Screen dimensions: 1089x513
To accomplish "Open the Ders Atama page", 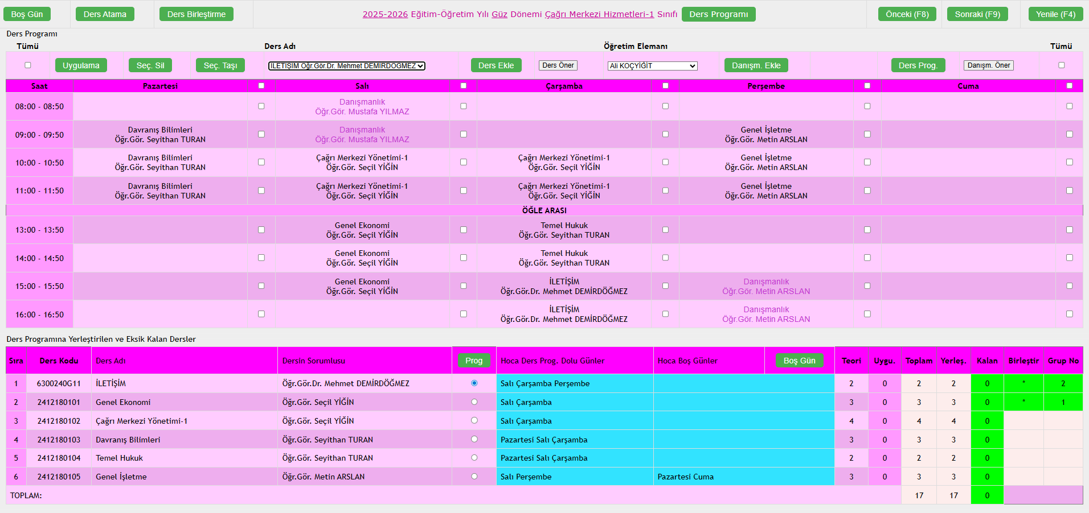I will pos(105,14).
